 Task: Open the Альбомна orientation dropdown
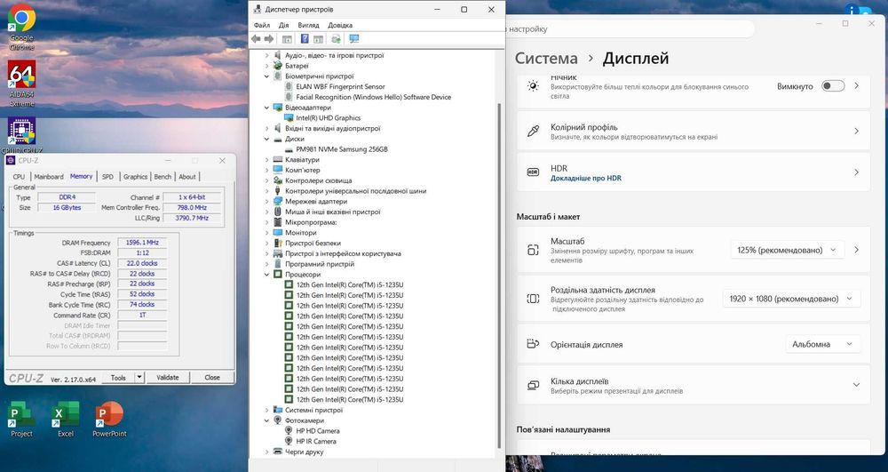coord(822,344)
